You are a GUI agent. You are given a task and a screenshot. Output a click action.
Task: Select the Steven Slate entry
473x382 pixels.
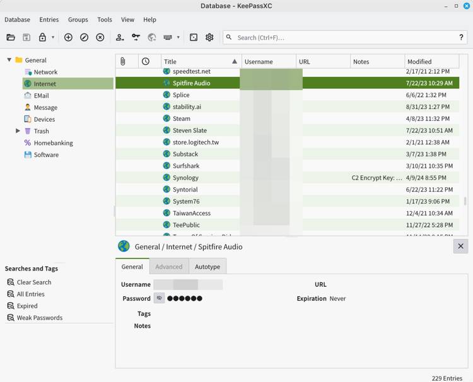(x=287, y=130)
